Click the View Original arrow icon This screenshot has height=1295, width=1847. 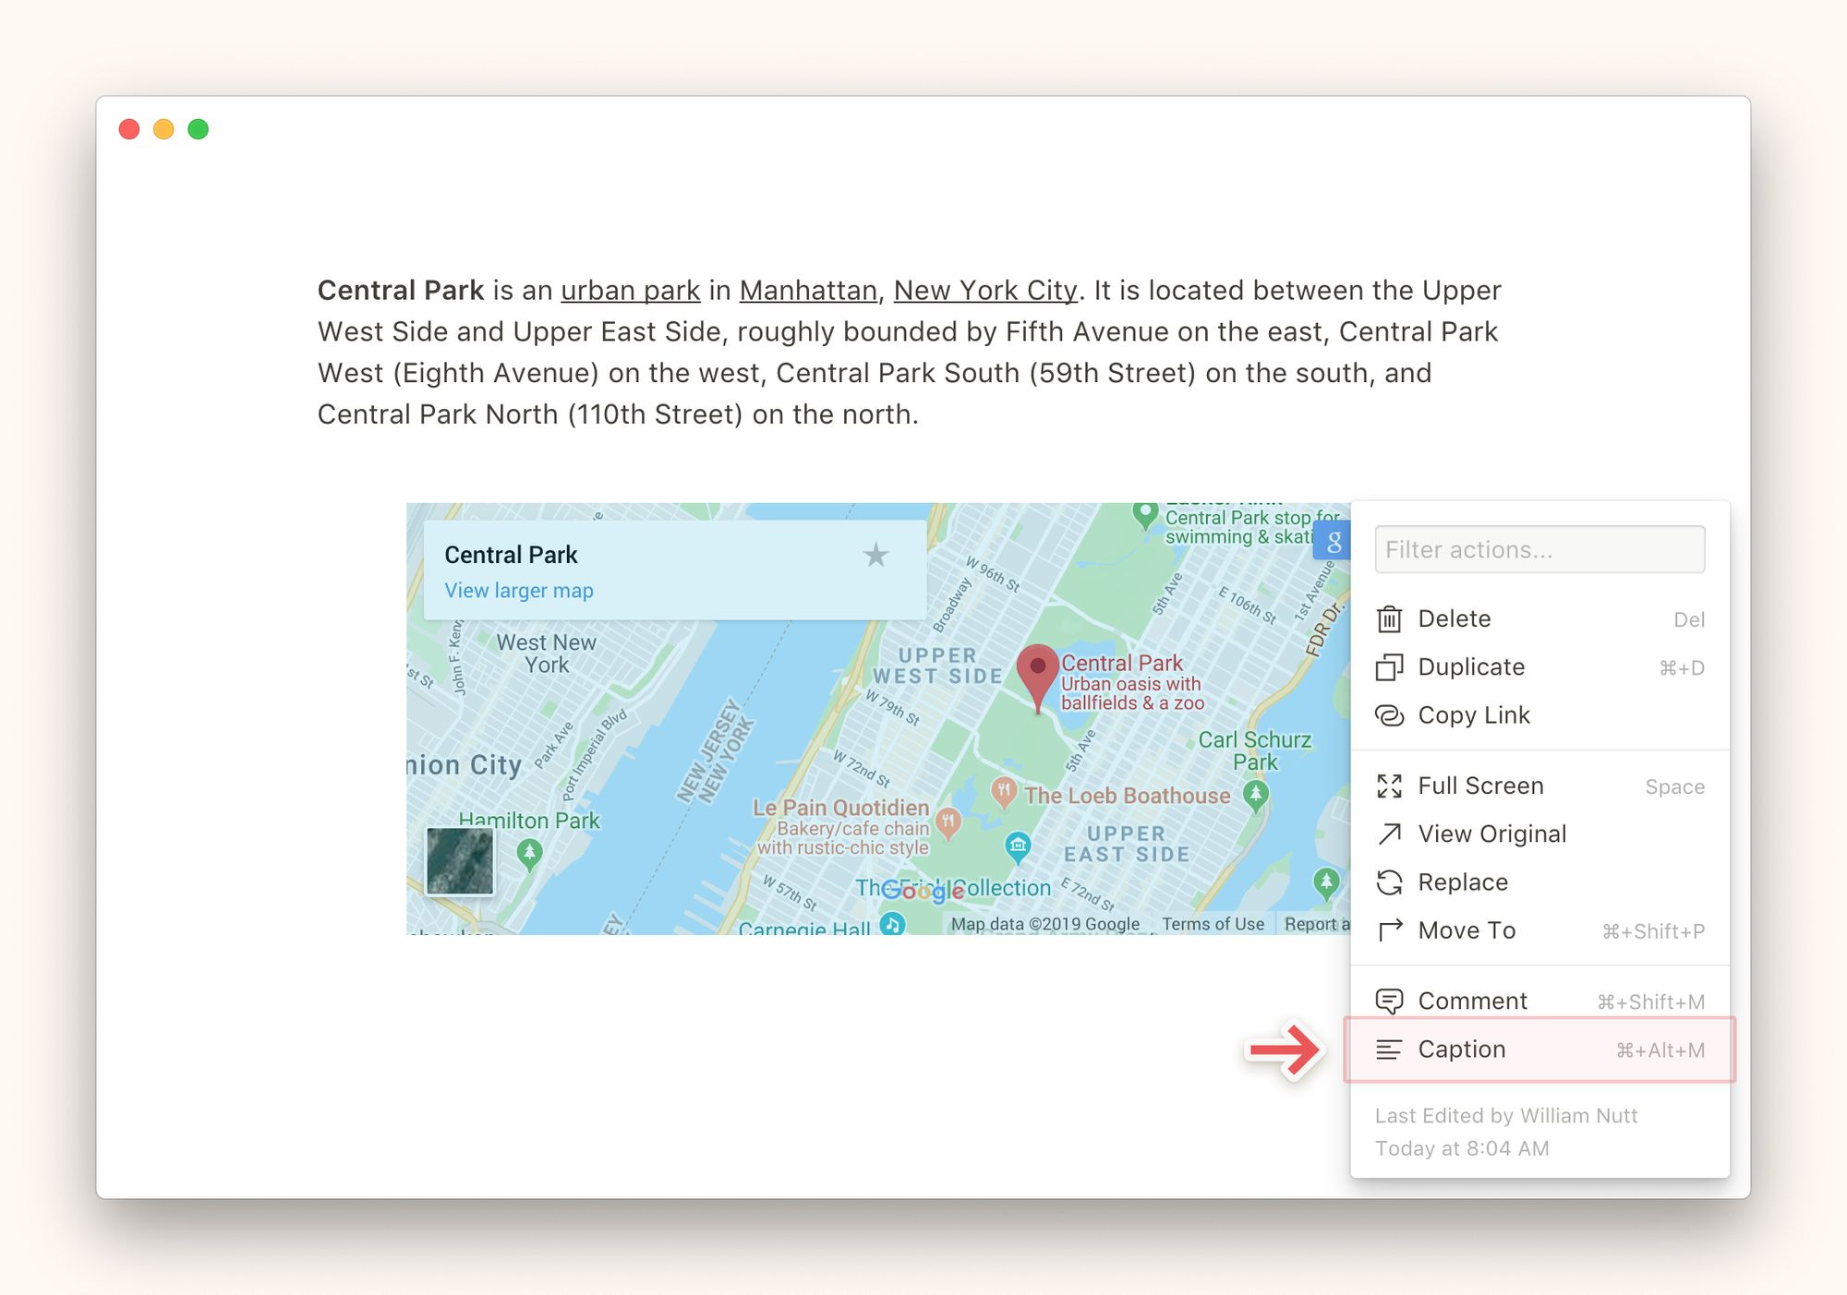(1389, 833)
